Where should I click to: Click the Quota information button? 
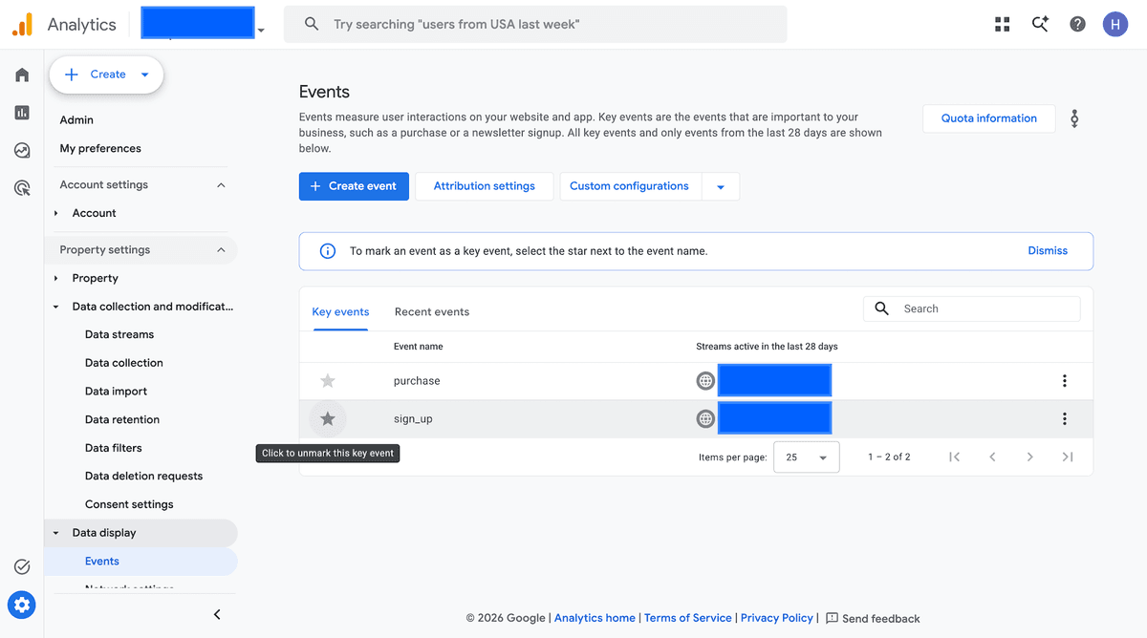tap(989, 118)
